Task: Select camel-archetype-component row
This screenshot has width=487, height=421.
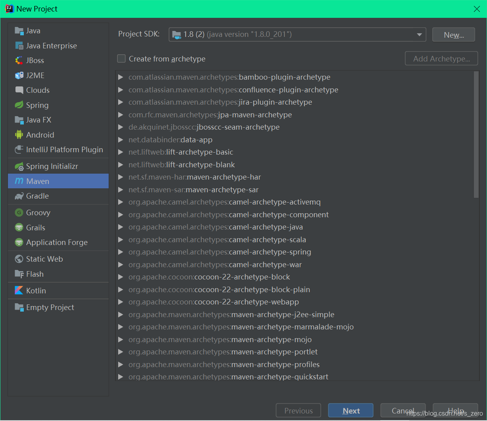Action: (297, 214)
